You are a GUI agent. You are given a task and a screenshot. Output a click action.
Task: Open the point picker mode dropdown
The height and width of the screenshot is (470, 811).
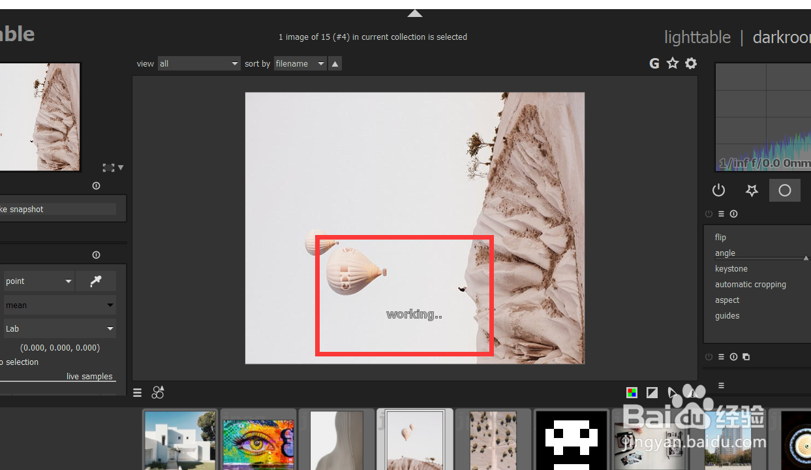click(x=38, y=281)
